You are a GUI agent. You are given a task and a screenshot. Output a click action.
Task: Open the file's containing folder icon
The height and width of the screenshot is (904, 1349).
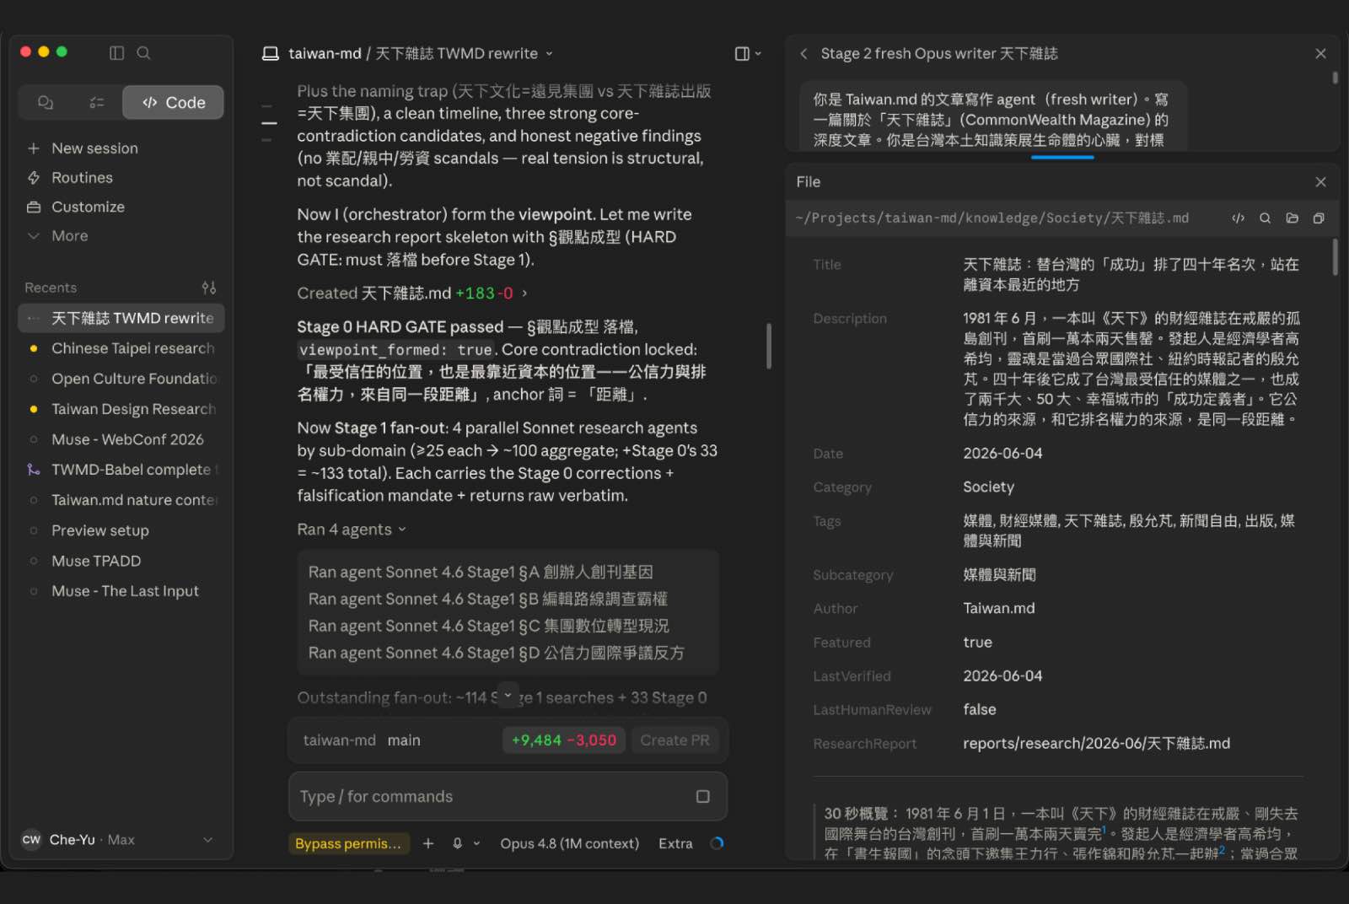(1292, 218)
